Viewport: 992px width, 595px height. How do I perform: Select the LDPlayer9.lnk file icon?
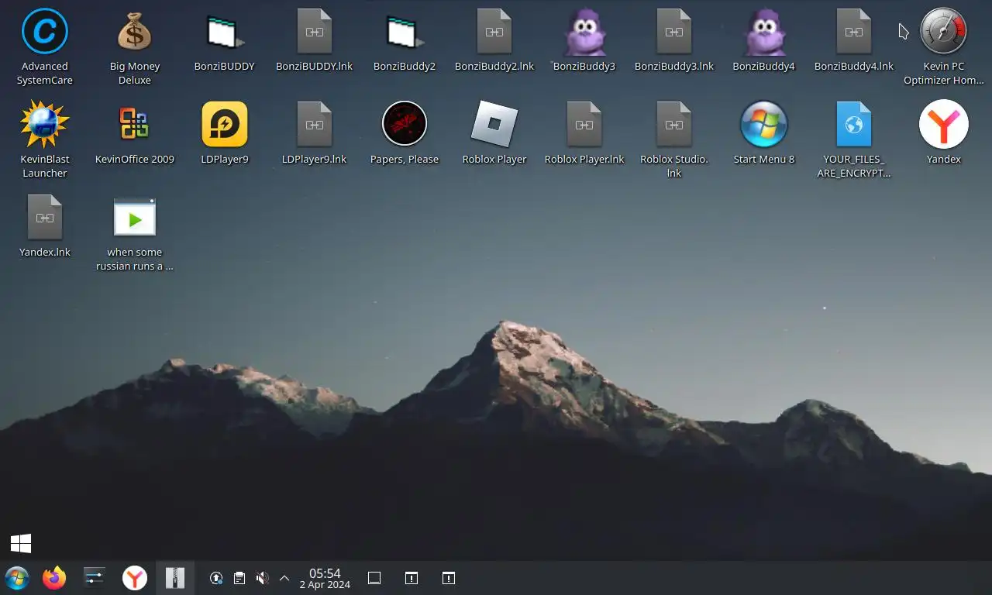[x=315, y=124]
